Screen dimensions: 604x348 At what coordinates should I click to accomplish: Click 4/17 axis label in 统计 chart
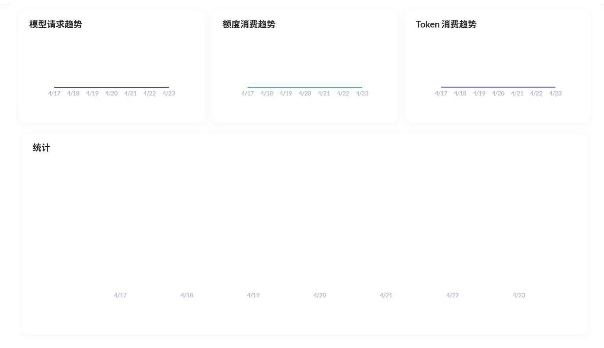click(120, 295)
